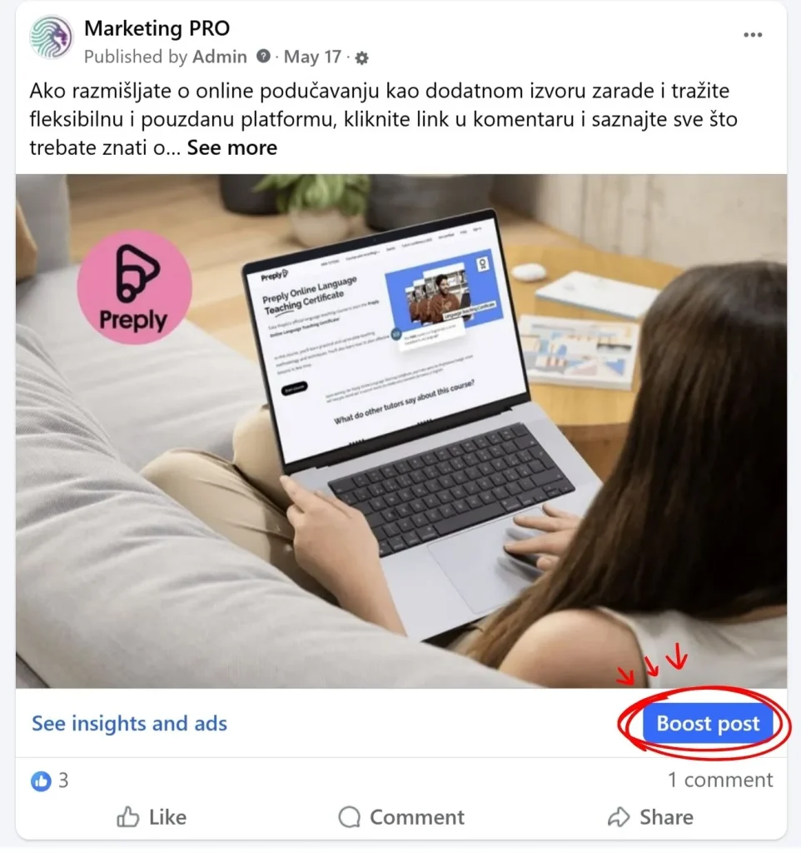This screenshot has height=853, width=801.
Task: Open See insights and ads link
Action: (x=129, y=724)
